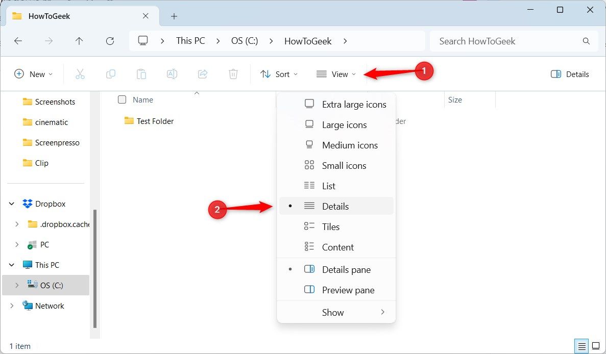Screen dimensions: 606x354
Task: Choose Tiles view from menu
Action: [336, 226]
